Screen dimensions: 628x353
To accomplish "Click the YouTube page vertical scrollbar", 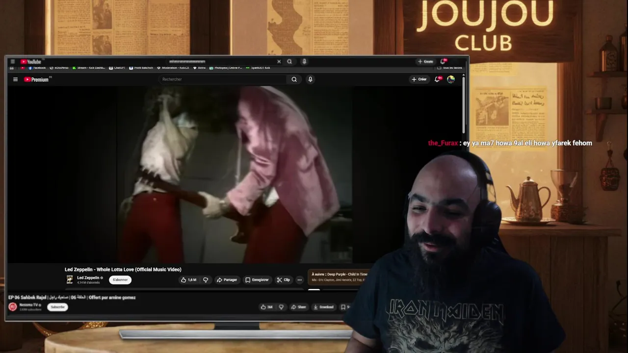I will point(464,105).
